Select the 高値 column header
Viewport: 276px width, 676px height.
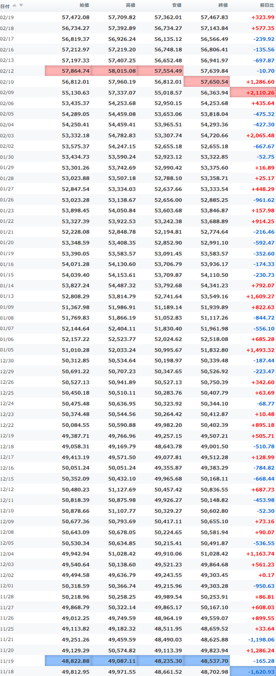[x=130, y=5]
